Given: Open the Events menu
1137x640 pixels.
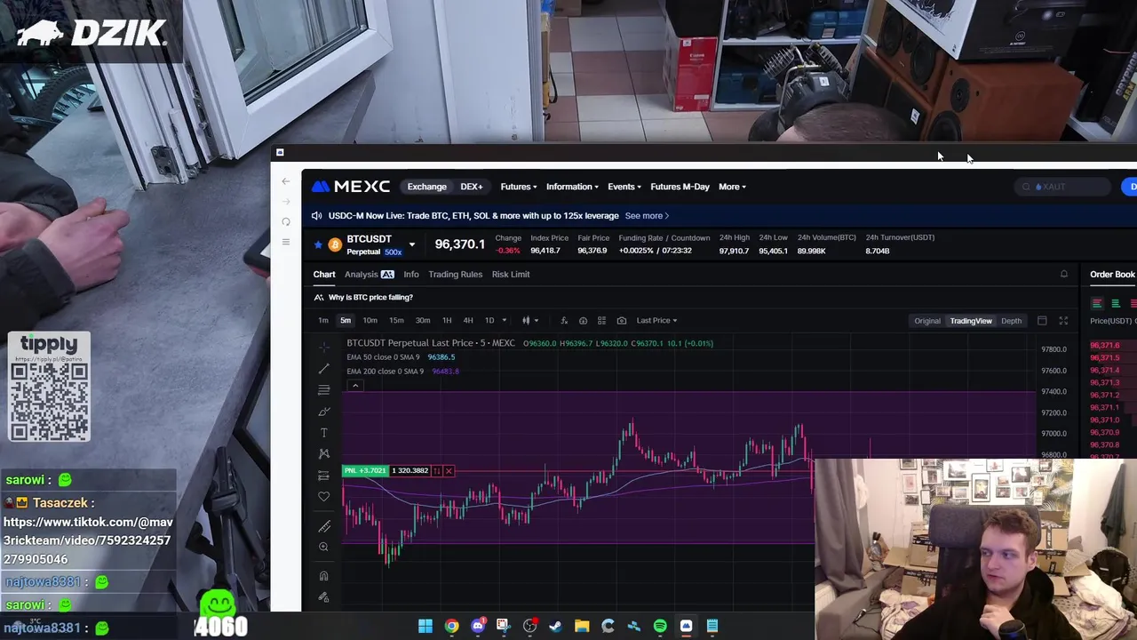Looking at the screenshot, I should click(x=624, y=187).
